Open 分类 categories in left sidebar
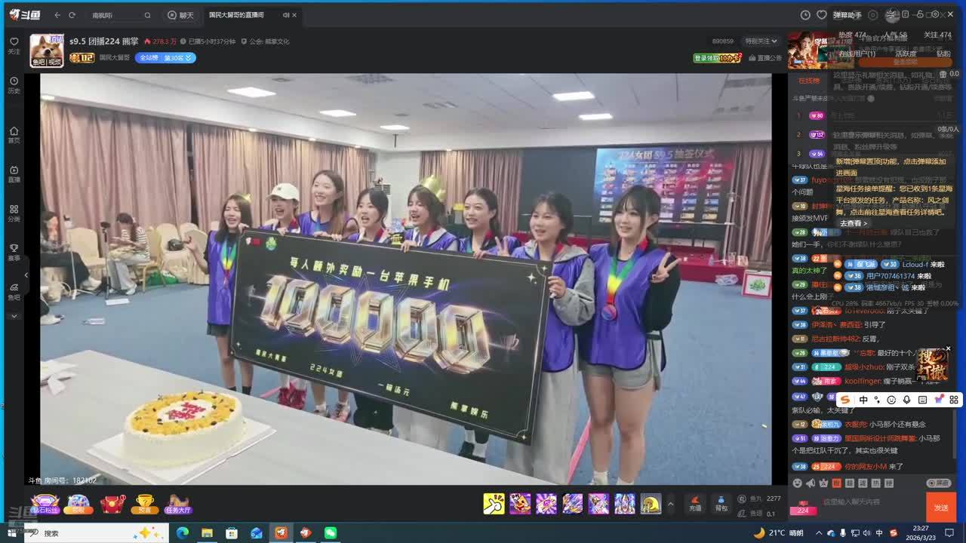 click(14, 211)
